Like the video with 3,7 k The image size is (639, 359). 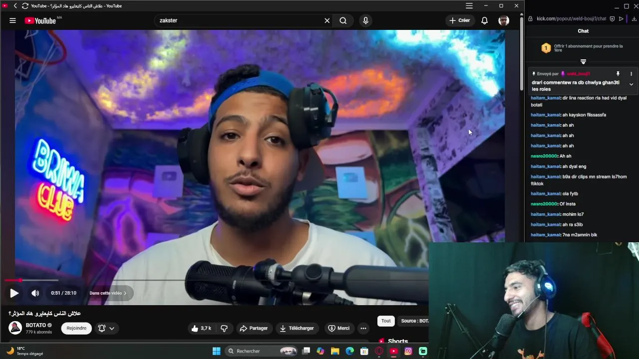(x=201, y=328)
